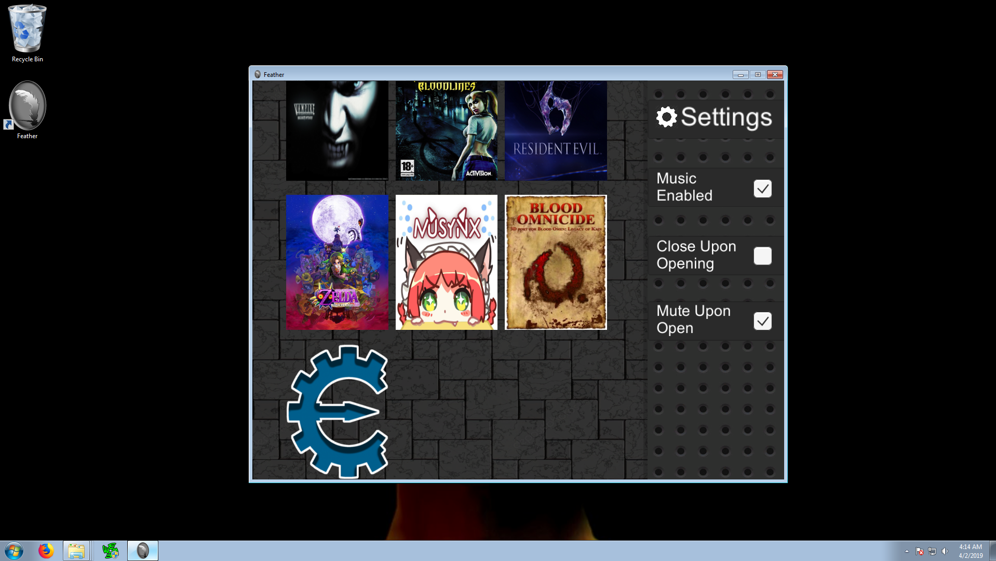Select the Resident Evil 6 cover
The width and height of the screenshot is (996, 561).
[556, 130]
